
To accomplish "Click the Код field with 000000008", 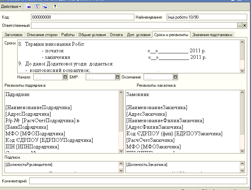I will [x=82, y=17].
